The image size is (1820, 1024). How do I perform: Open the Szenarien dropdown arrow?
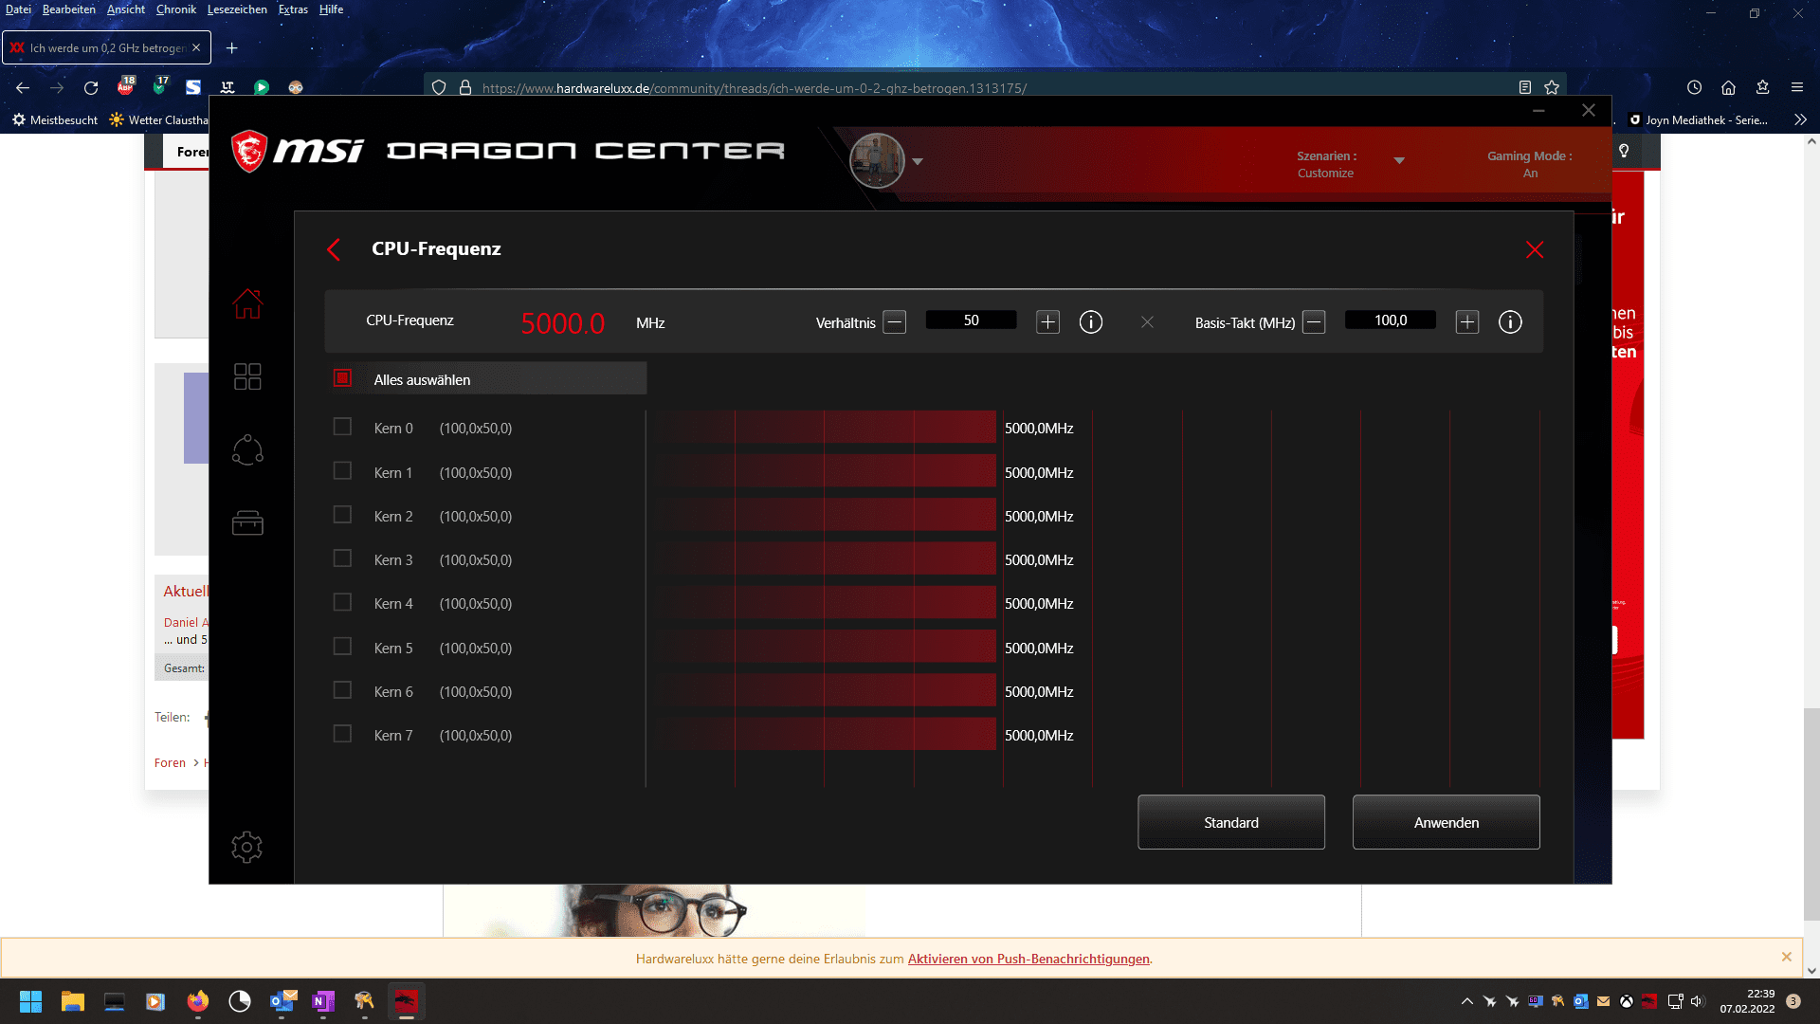pos(1399,161)
